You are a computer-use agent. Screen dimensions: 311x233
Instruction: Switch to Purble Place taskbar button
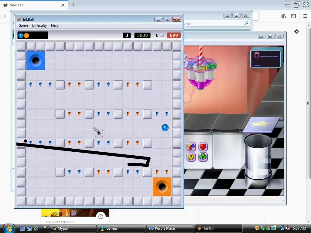[170, 228]
